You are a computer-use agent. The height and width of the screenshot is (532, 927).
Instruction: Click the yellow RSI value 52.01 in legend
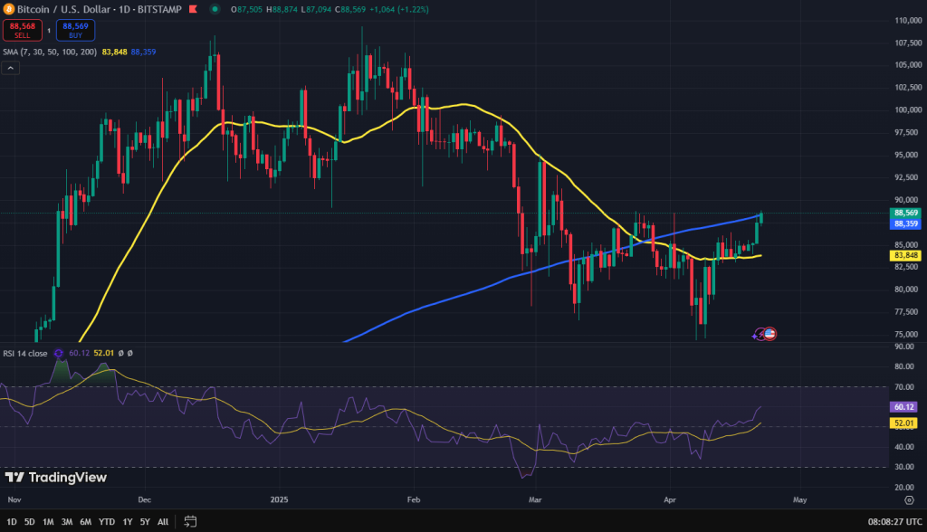click(x=104, y=353)
